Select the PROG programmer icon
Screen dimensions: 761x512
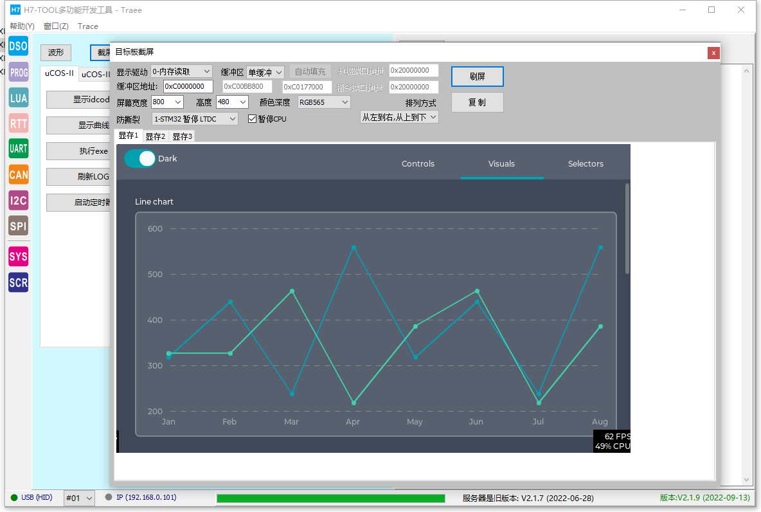(x=19, y=73)
